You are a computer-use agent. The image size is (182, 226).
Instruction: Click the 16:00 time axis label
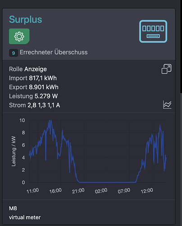click(55, 191)
